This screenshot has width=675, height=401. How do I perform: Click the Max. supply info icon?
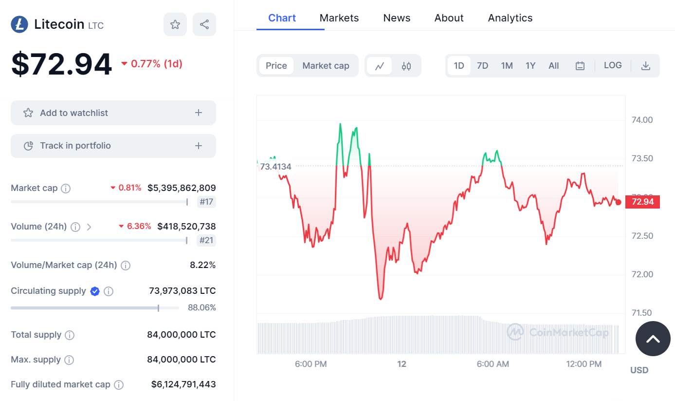69,360
